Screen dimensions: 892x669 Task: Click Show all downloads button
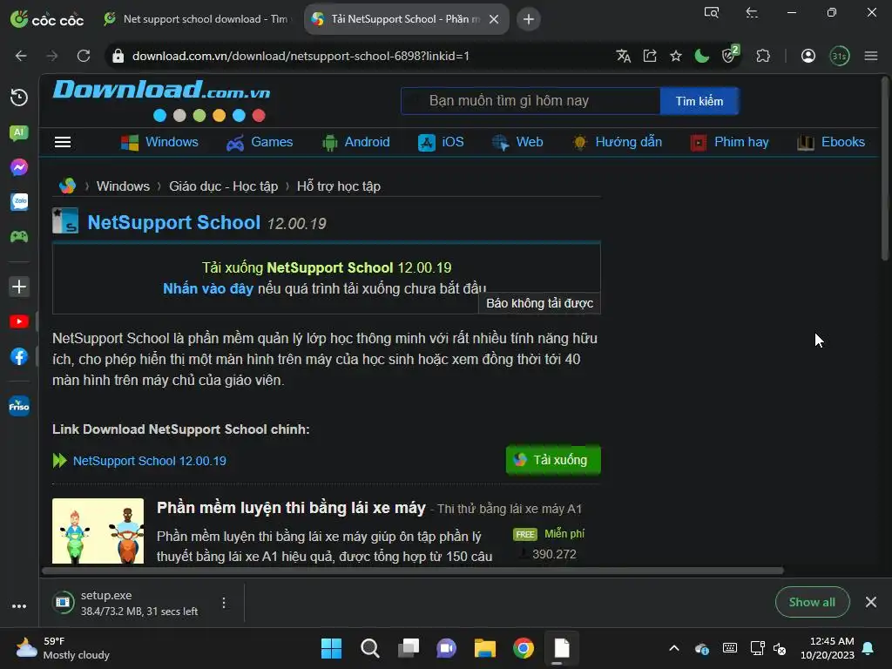813,602
